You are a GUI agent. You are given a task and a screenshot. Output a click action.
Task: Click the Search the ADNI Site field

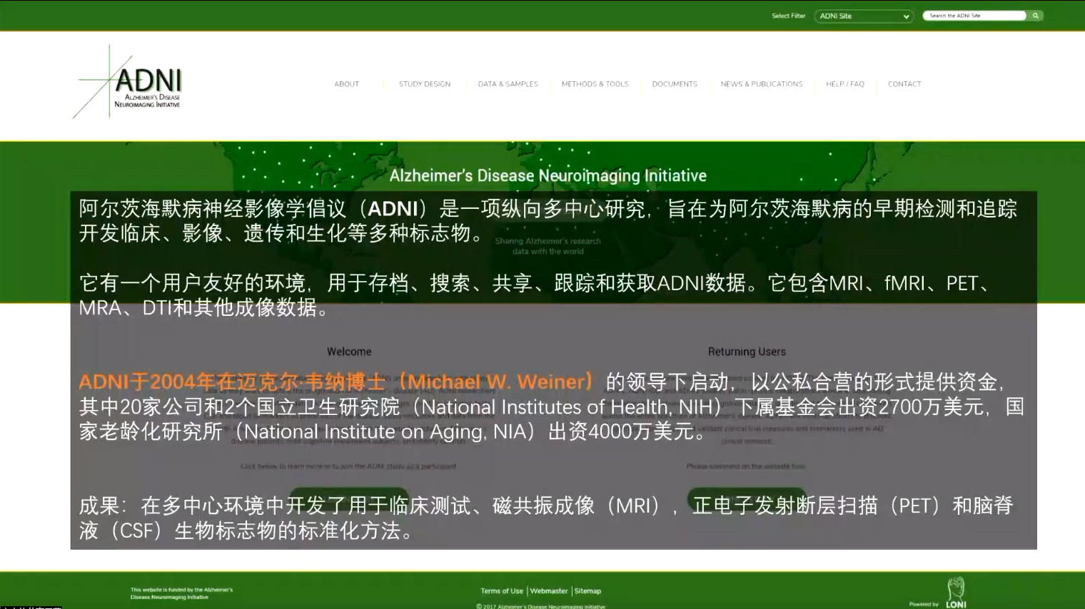975,16
